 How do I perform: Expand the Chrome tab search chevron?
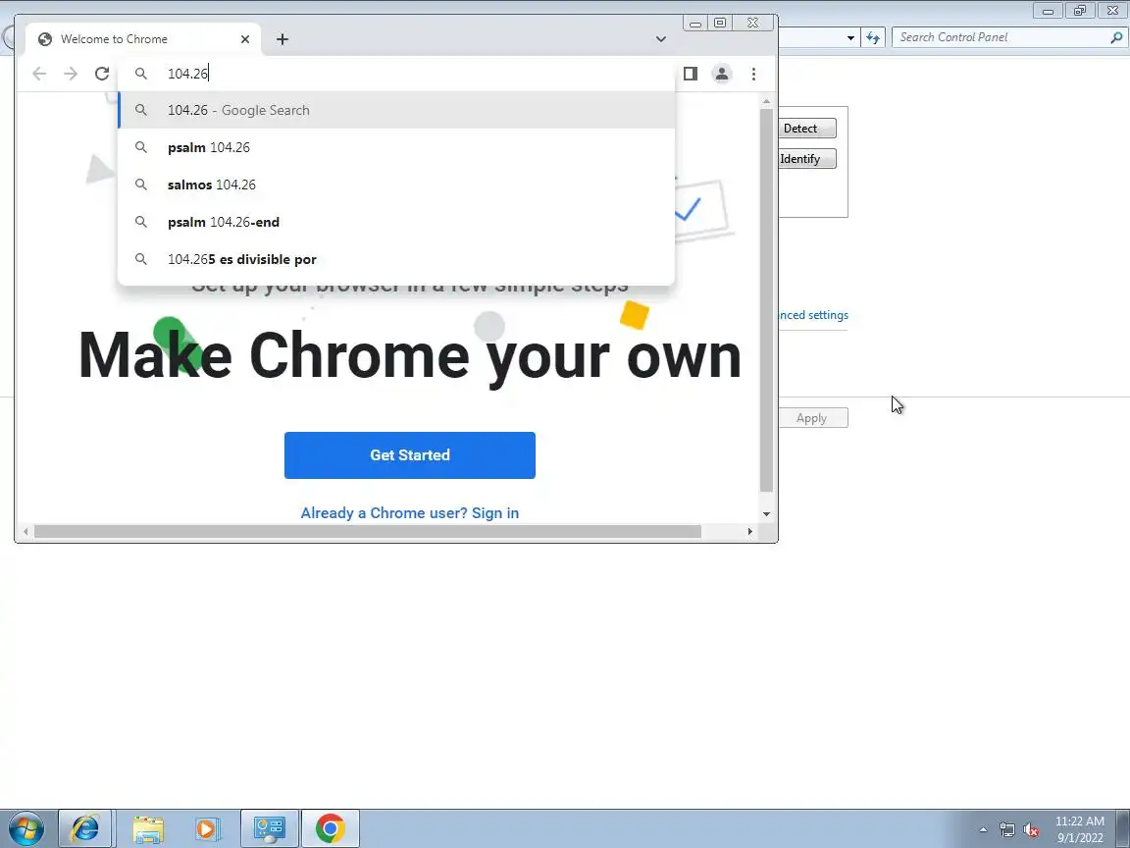pyautogui.click(x=661, y=39)
